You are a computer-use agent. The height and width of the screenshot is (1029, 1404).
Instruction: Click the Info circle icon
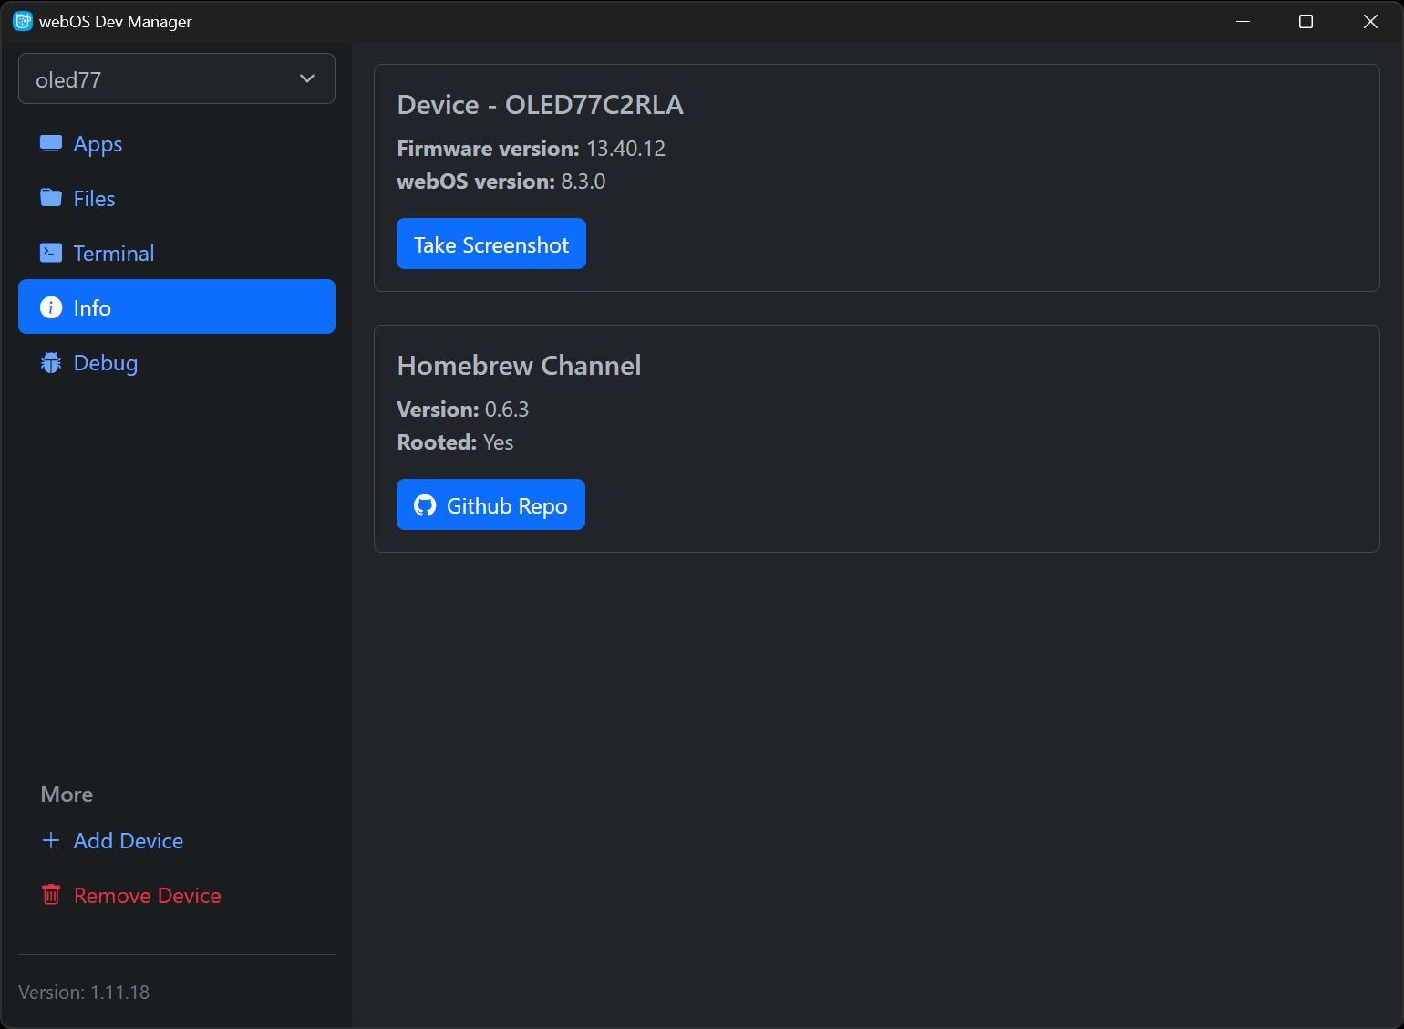click(51, 308)
